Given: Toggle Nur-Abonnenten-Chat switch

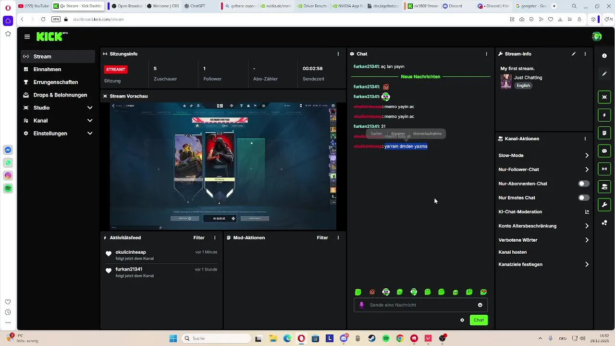Looking at the screenshot, I should click(x=584, y=184).
